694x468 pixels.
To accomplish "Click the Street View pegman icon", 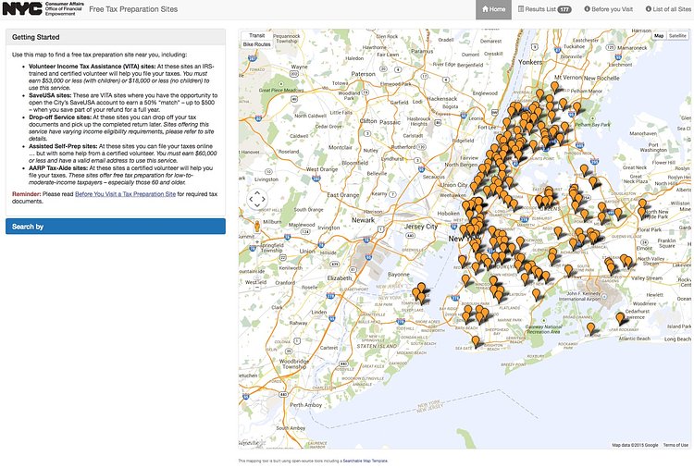I will coord(257,226).
